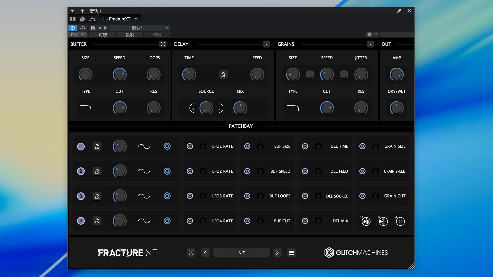Click the BUF SPEED input jack

point(247,171)
